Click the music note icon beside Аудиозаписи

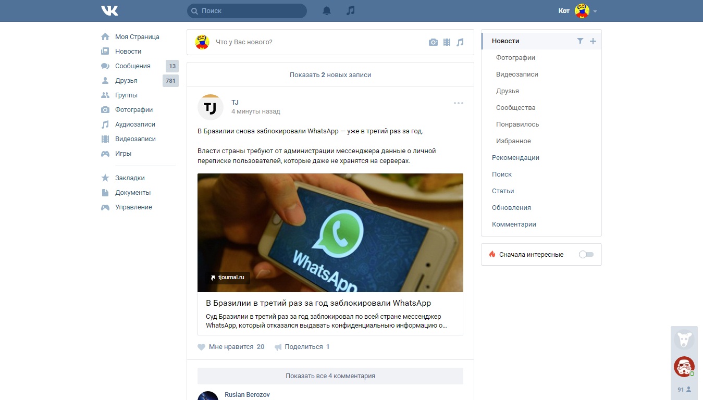105,124
